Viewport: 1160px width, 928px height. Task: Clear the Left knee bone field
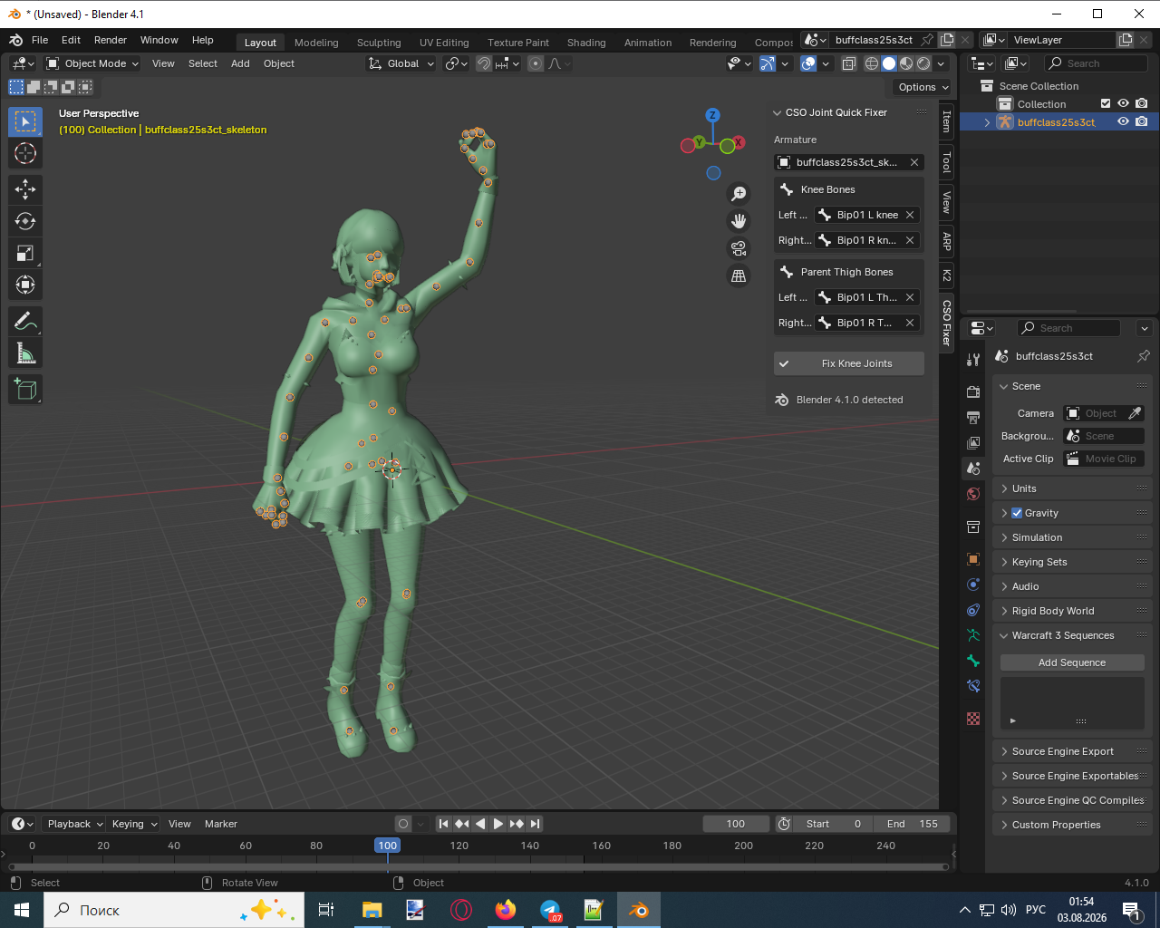click(910, 215)
